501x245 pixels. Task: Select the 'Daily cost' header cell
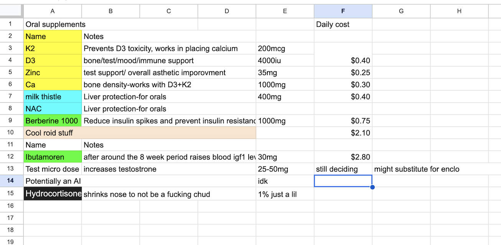point(343,24)
